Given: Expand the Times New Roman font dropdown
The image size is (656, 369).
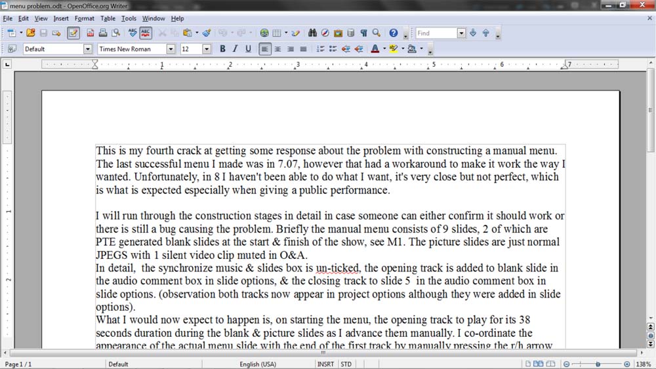Looking at the screenshot, I should (171, 49).
